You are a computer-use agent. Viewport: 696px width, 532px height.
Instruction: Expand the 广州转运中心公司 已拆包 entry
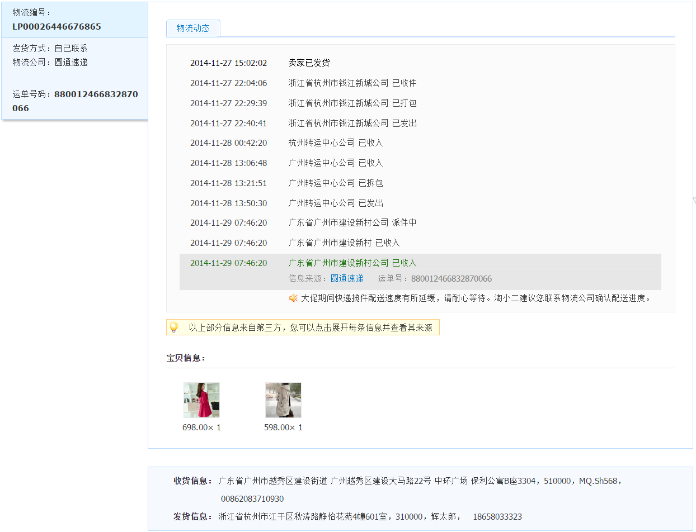[x=335, y=183]
